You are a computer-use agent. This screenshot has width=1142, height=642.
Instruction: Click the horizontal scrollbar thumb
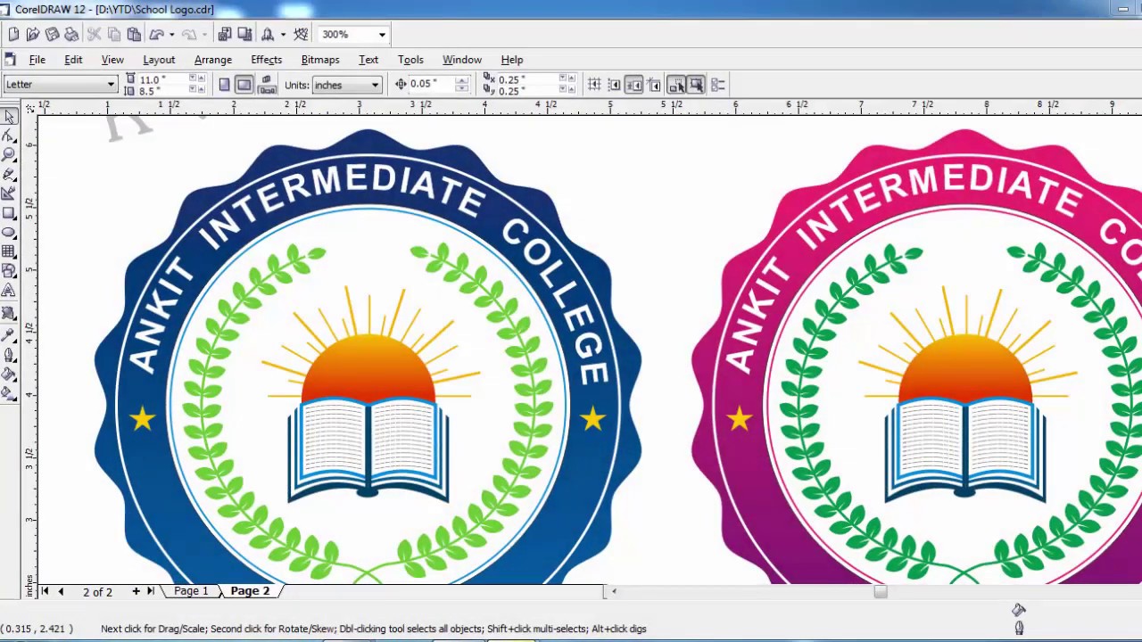[x=881, y=591]
